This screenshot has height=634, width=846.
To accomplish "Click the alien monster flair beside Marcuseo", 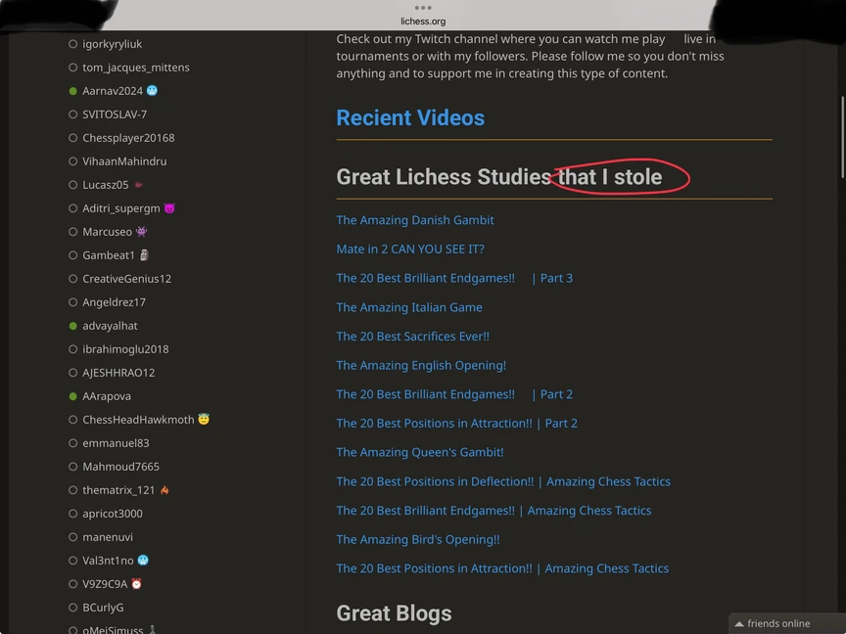I will pyautogui.click(x=141, y=232).
